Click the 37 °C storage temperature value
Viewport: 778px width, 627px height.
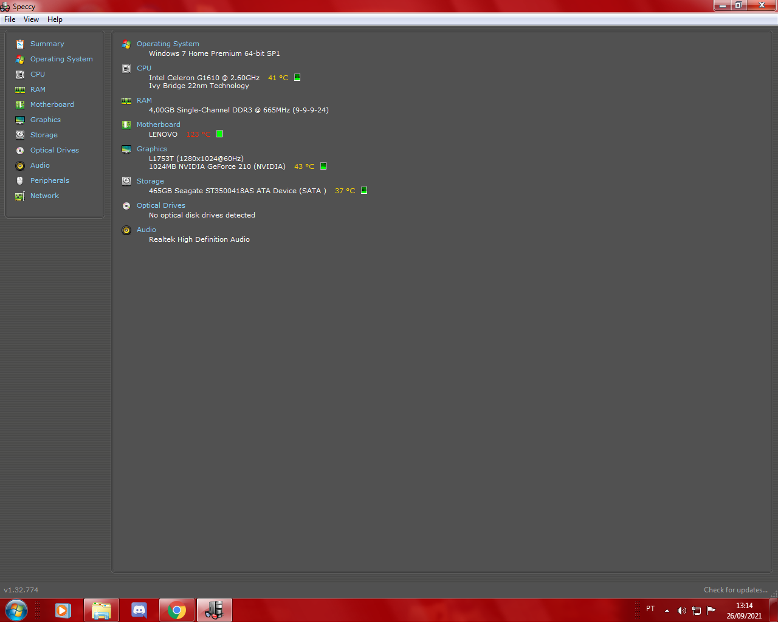point(345,191)
